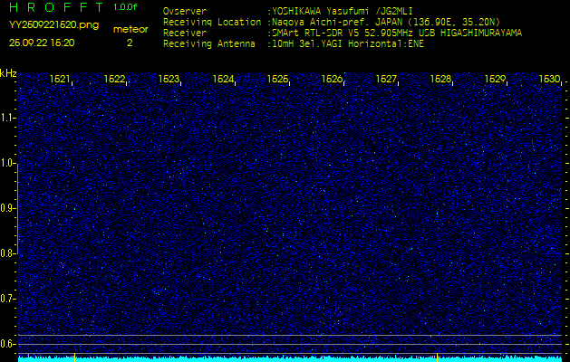Click the orange meteor label
The width and height of the screenshot is (570, 362).
[130, 29]
